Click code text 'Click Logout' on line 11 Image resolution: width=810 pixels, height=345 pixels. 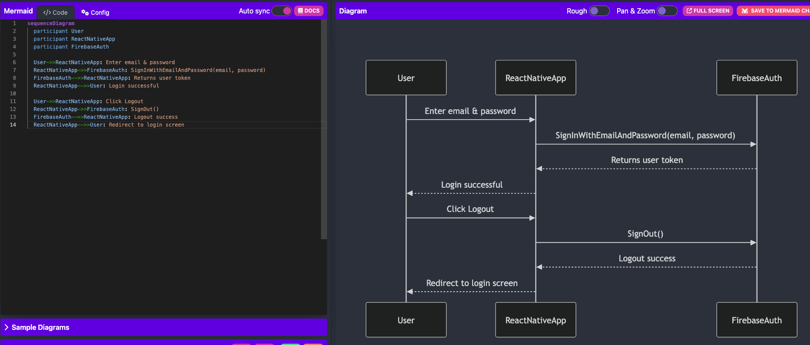(x=124, y=101)
